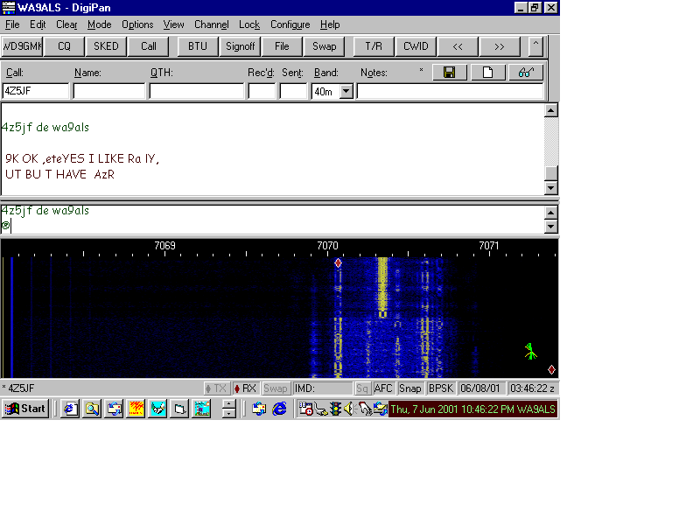Click the CWID macro button
The height and width of the screenshot is (525, 700).
(416, 46)
